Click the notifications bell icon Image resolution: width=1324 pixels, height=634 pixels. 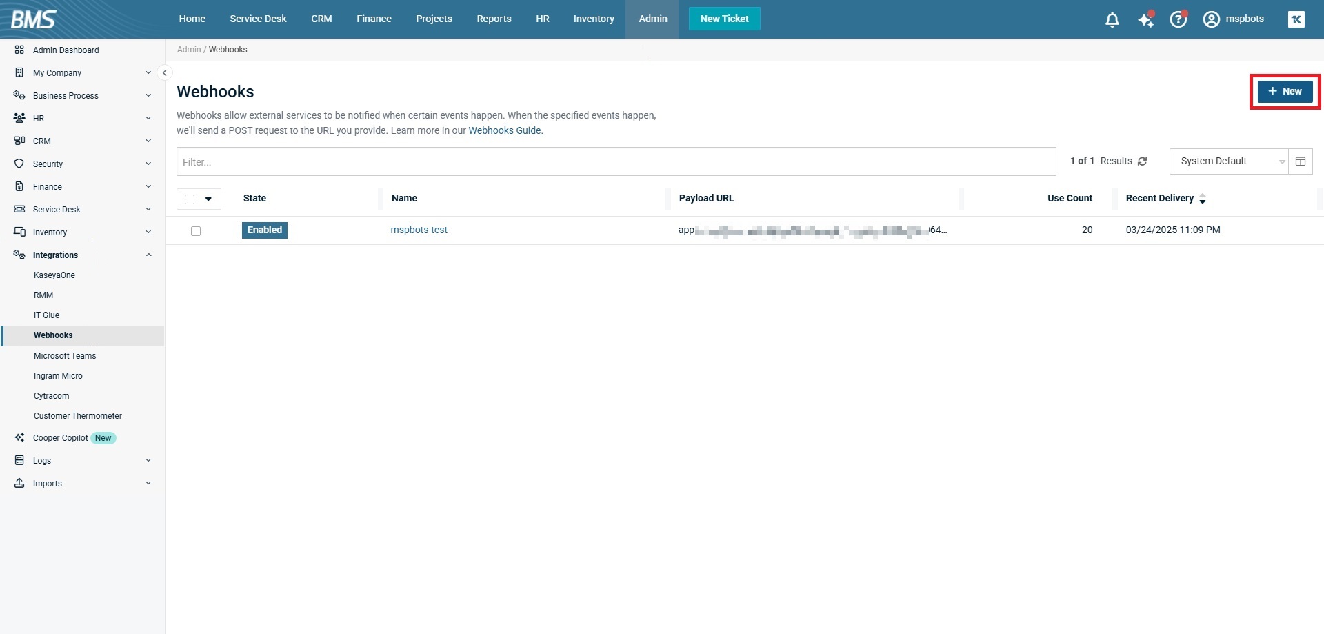pyautogui.click(x=1112, y=19)
